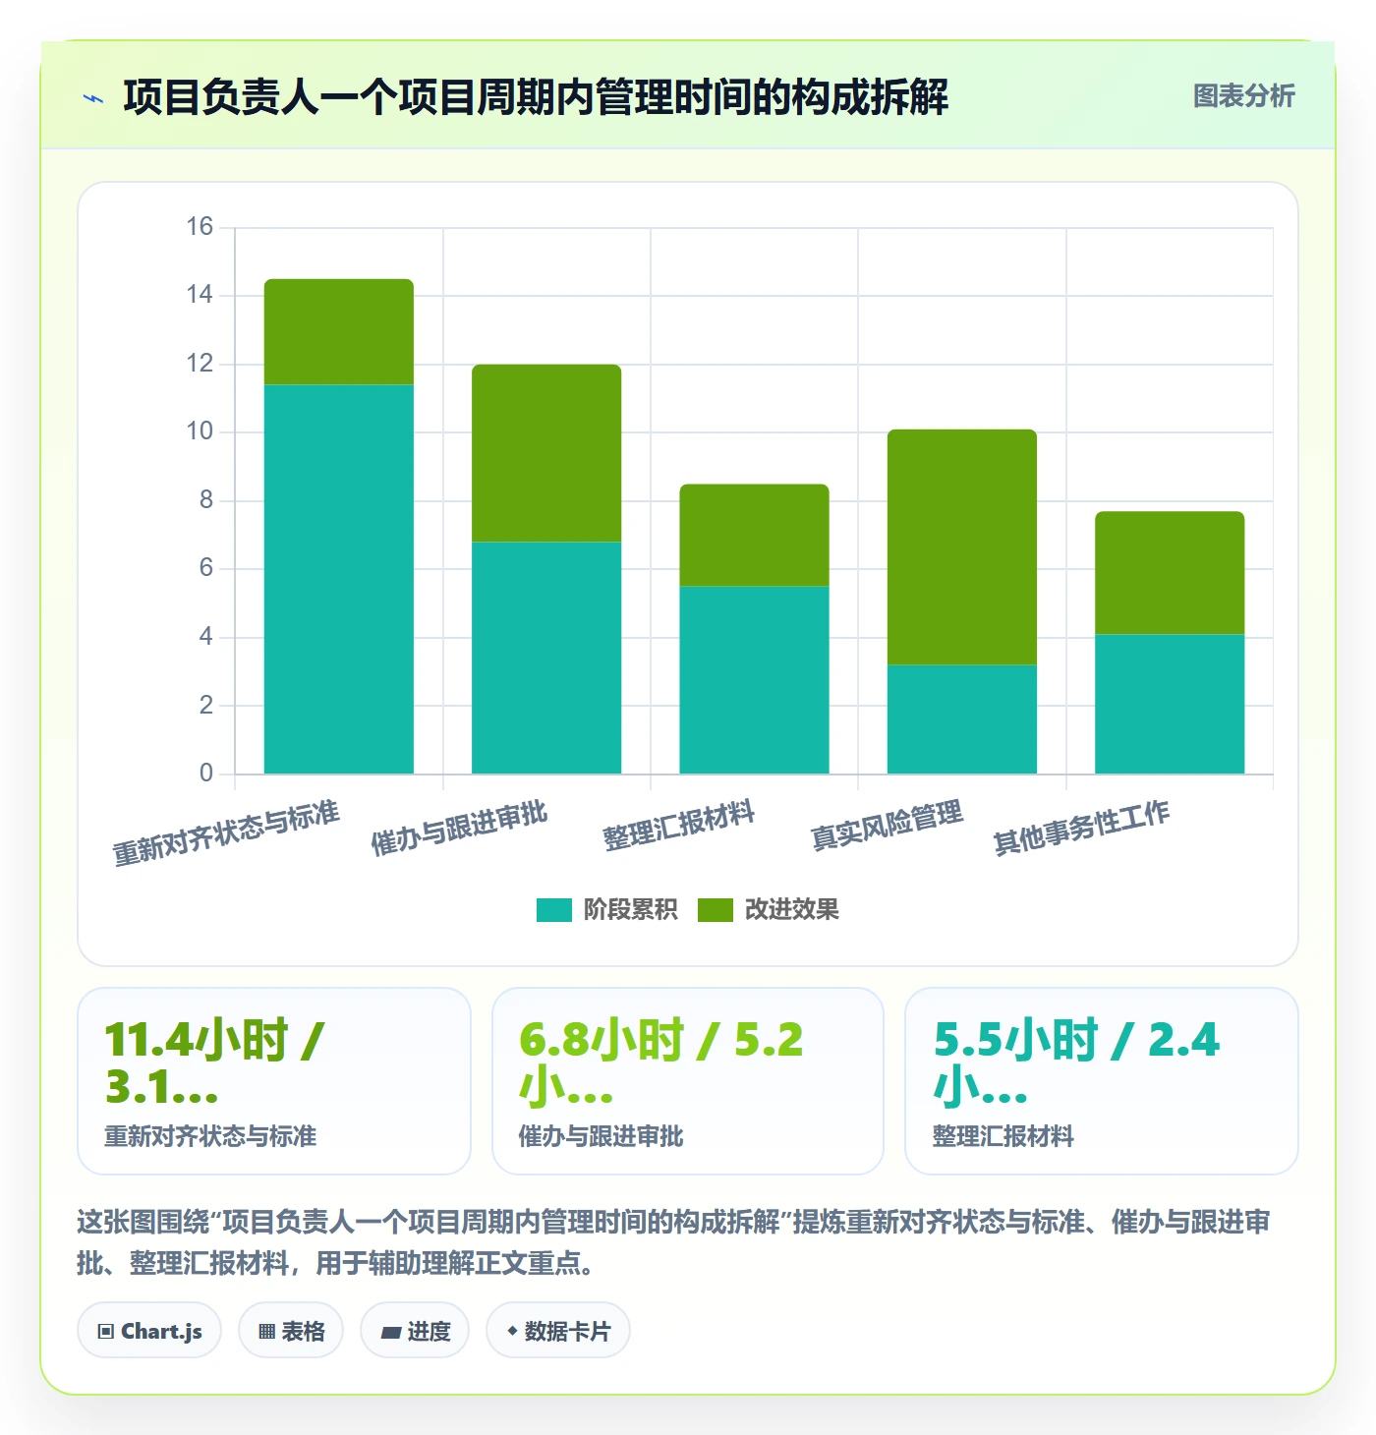Click the 催办与跟进审批 caption in the middle card
The image size is (1376, 1435).
click(x=601, y=1136)
